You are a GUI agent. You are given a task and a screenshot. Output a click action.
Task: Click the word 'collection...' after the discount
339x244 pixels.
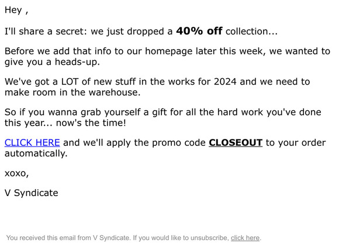[x=251, y=32]
